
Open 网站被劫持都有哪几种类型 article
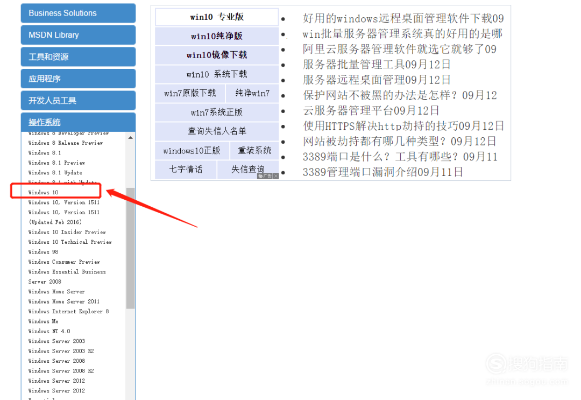point(399,141)
